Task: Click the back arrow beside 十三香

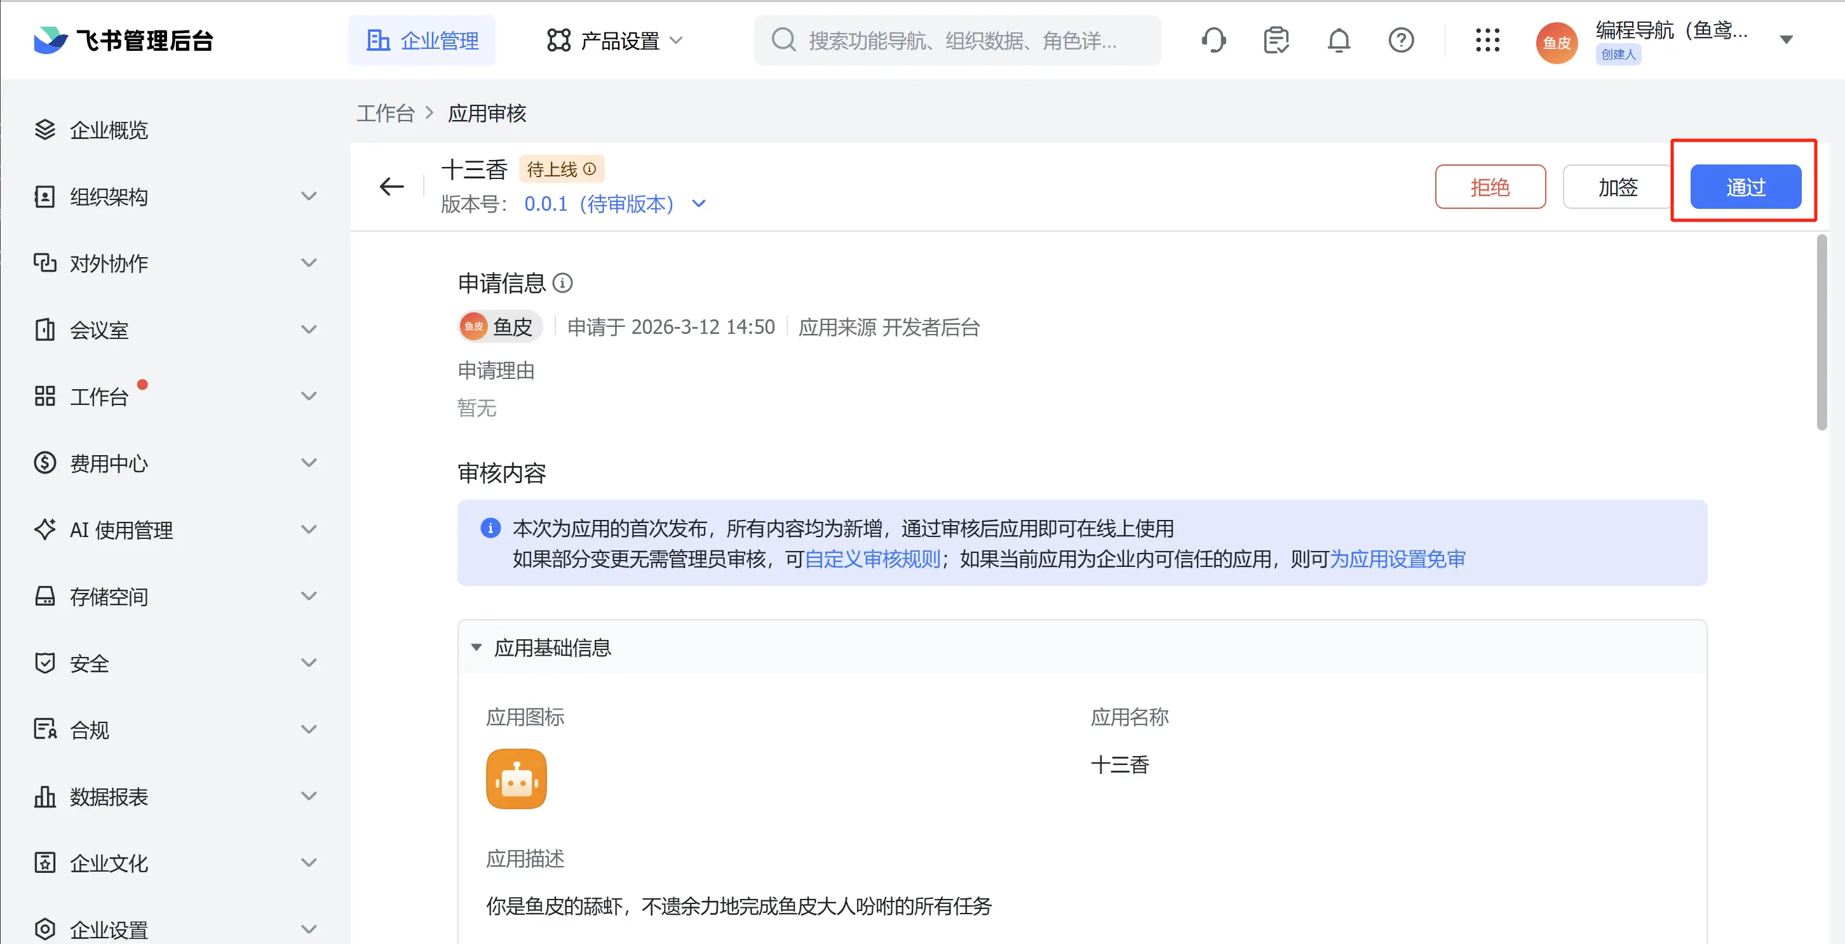Action: pos(391,187)
